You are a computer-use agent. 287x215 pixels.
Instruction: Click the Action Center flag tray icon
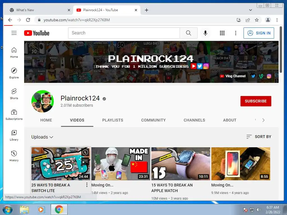[245, 210]
